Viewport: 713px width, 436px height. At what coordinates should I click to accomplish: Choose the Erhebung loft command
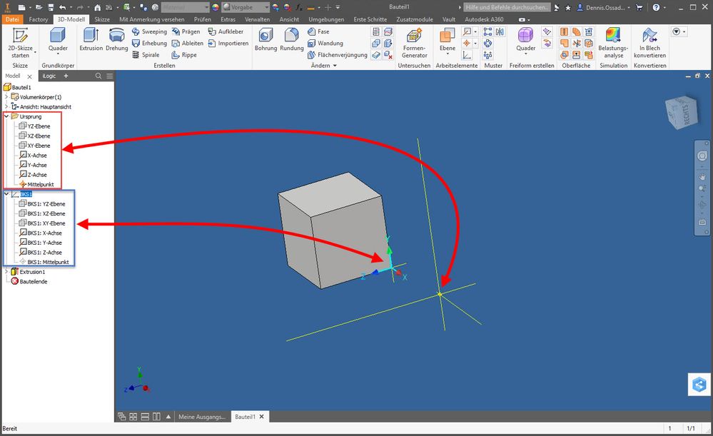149,44
